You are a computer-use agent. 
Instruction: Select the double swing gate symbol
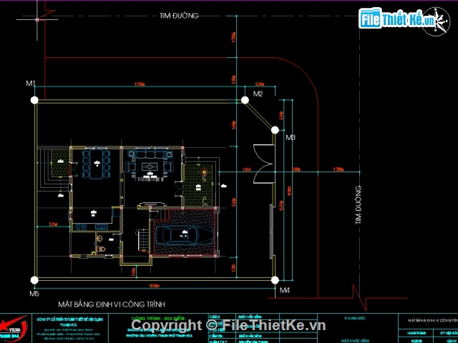[264, 164]
